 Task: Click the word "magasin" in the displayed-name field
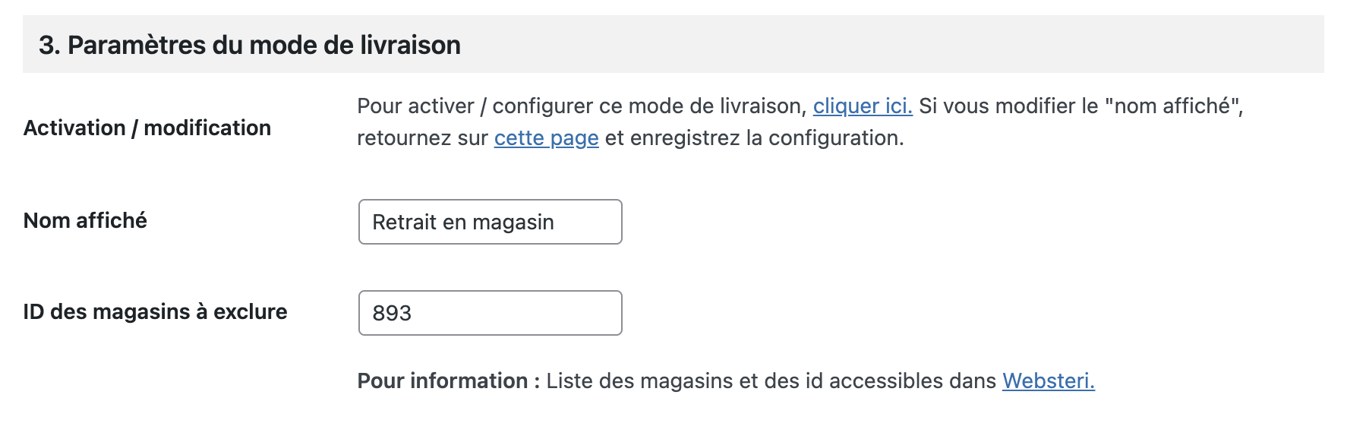(513, 223)
